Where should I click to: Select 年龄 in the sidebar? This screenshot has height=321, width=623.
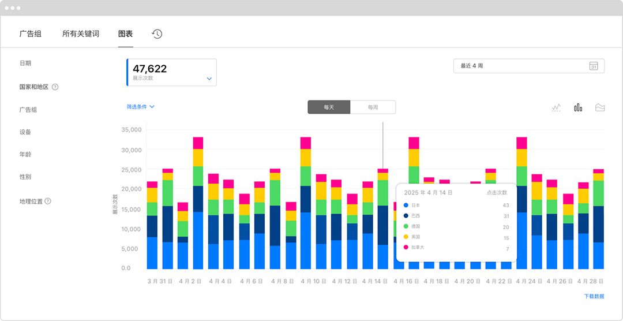tap(25, 154)
